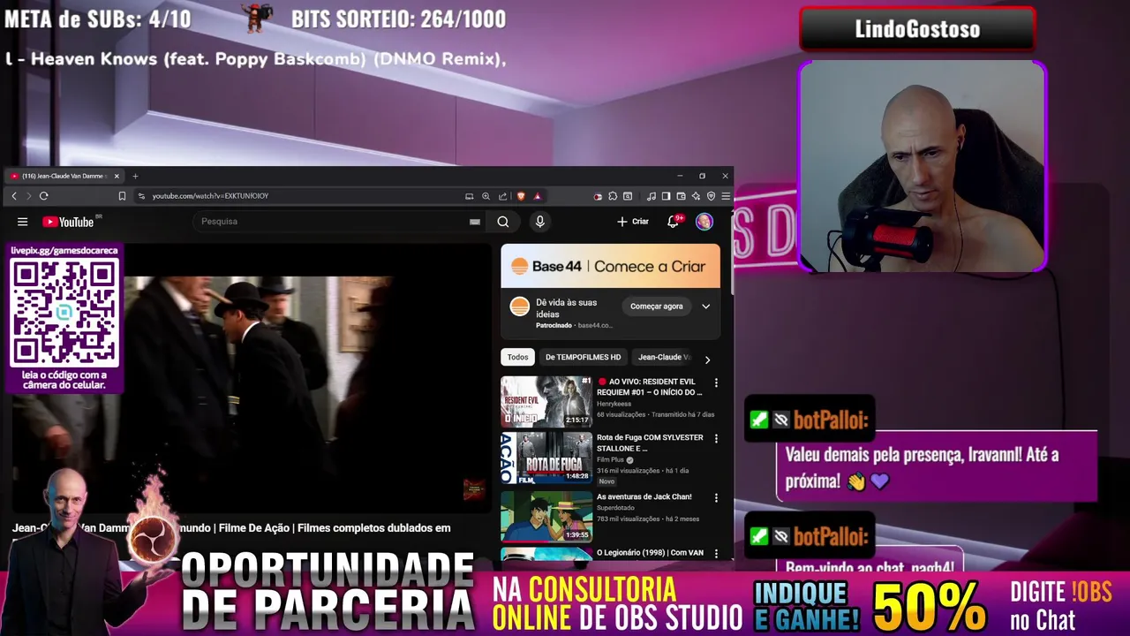Screen dimensions: 1130x636
Task: Open the browser main menu
Action: pos(726,196)
